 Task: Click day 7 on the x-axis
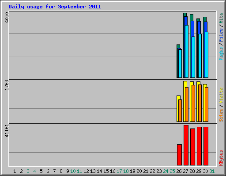54,171
